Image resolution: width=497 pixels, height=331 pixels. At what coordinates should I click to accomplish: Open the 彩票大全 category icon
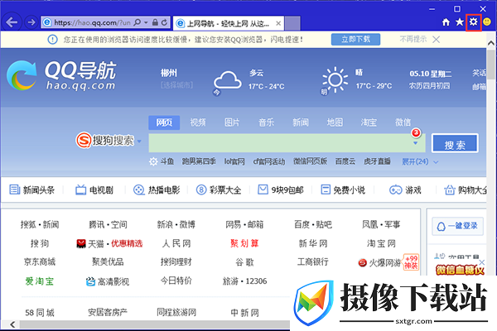(x=201, y=189)
